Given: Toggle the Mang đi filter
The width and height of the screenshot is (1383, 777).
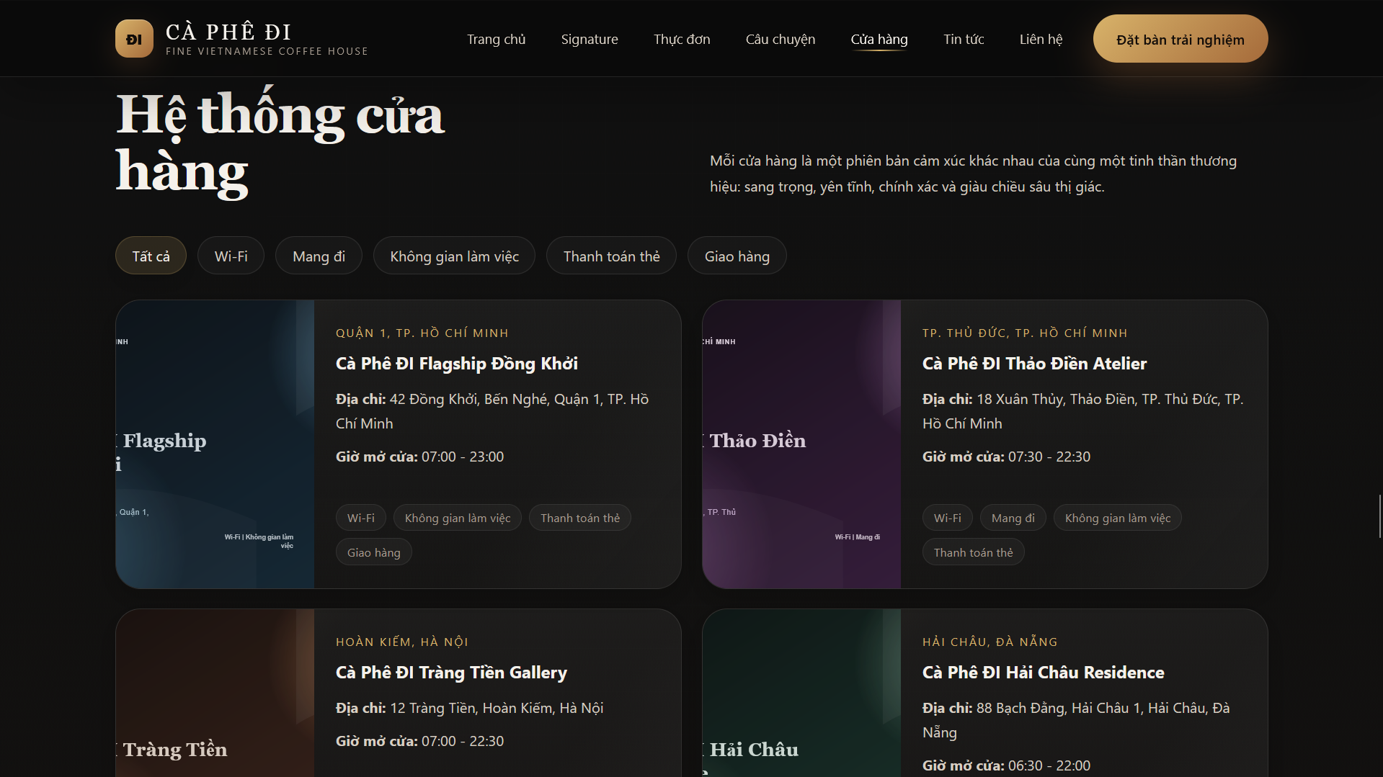Looking at the screenshot, I should pos(319,256).
